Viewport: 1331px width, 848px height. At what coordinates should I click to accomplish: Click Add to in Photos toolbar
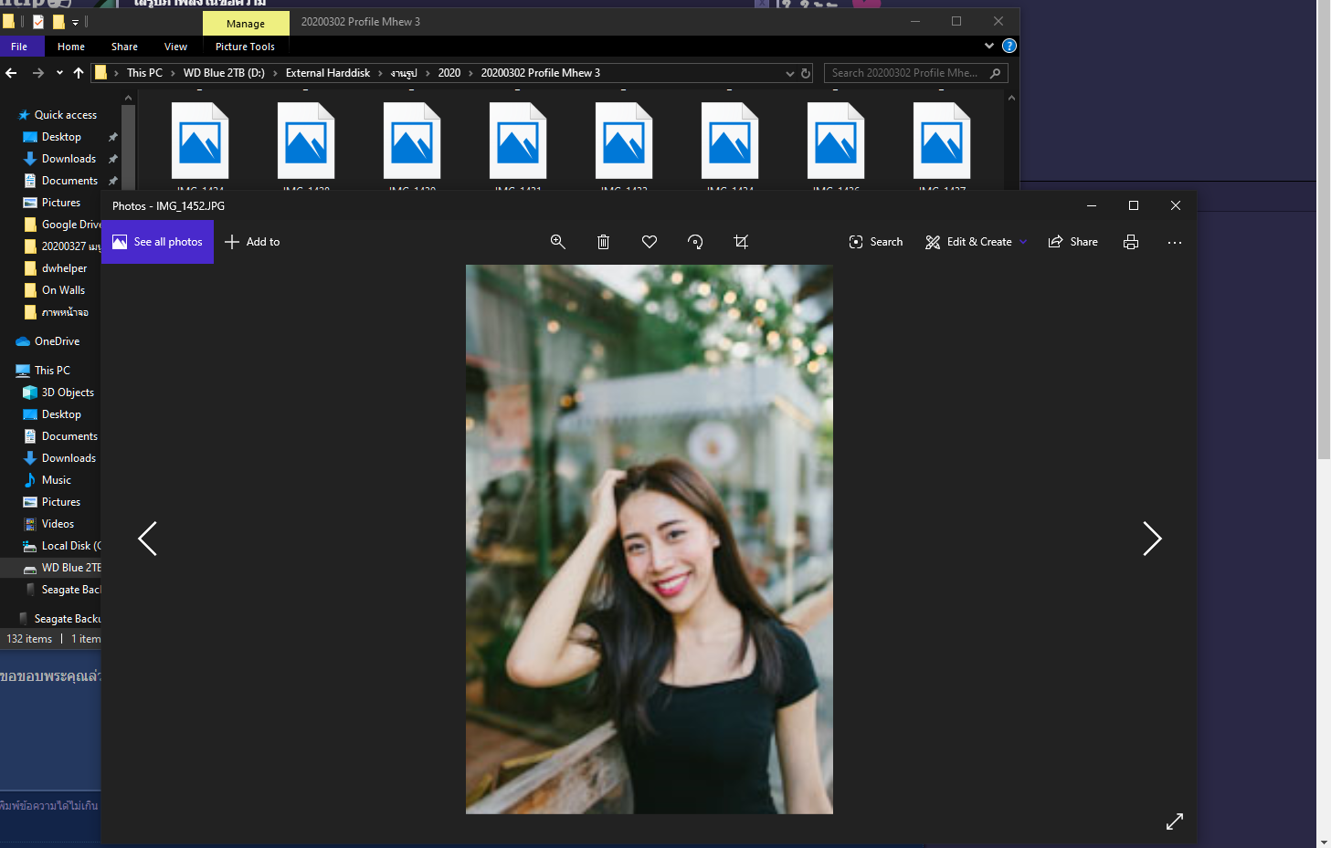(252, 242)
